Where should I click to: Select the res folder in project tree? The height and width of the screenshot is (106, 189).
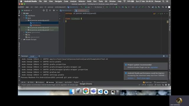click(x=29, y=35)
